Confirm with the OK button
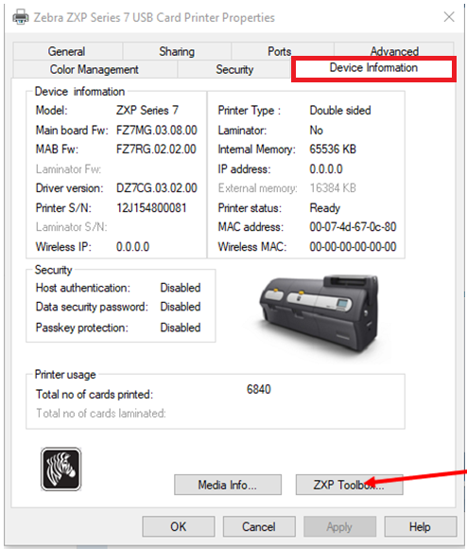 click(179, 526)
